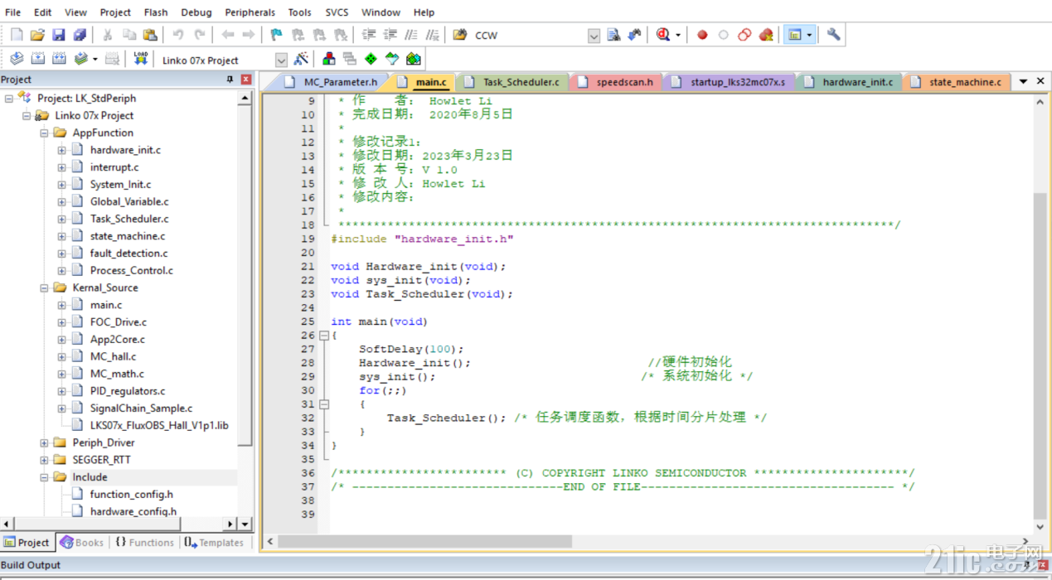
Task: Download code to flash with LOAD icon
Action: tap(141, 59)
